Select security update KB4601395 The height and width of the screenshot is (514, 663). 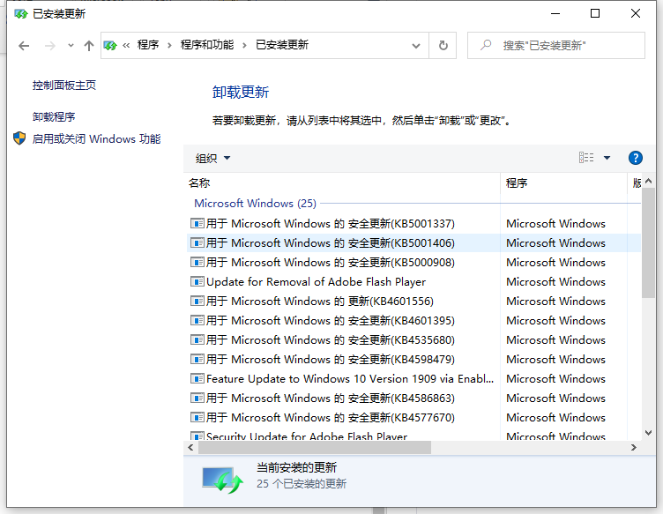tap(413, 321)
